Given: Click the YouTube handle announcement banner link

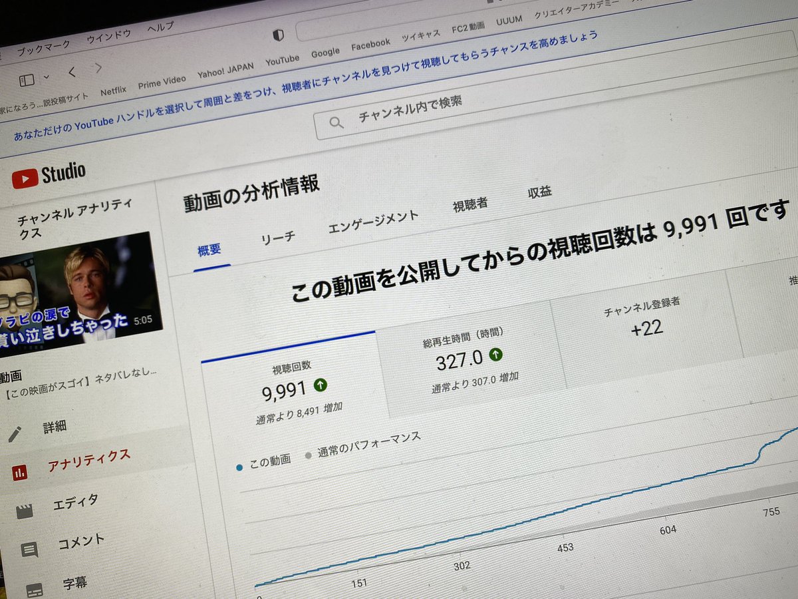Looking at the screenshot, I should (x=306, y=85).
